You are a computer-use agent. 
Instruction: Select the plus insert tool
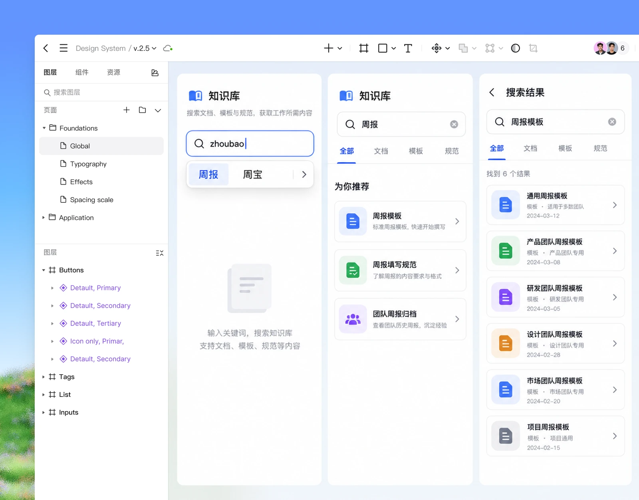click(x=328, y=48)
